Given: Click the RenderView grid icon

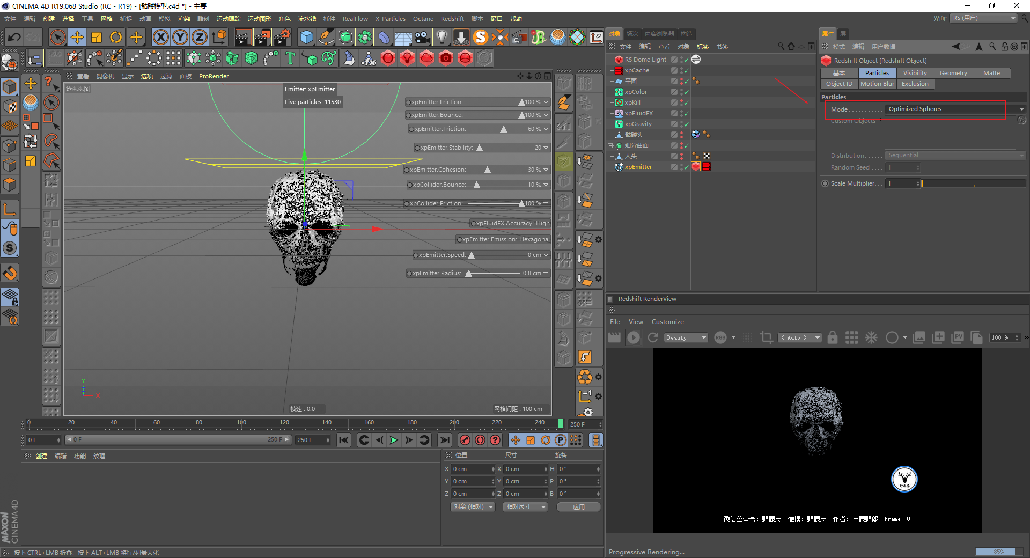Looking at the screenshot, I should tap(852, 337).
